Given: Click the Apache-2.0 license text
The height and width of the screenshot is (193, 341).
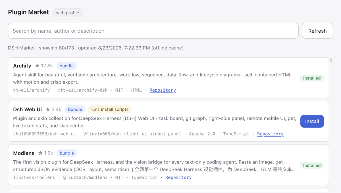Looking at the screenshot, I should tap(202, 134).
